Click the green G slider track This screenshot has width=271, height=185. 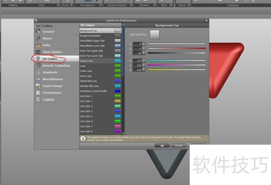pyautogui.click(x=177, y=65)
